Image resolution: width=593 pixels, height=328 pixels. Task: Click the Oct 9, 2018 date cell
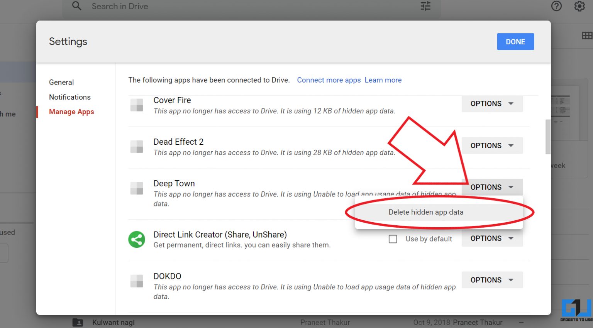point(432,323)
